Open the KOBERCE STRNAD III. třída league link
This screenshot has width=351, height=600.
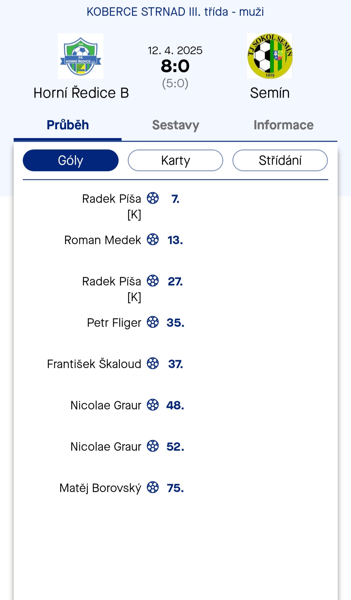(175, 12)
